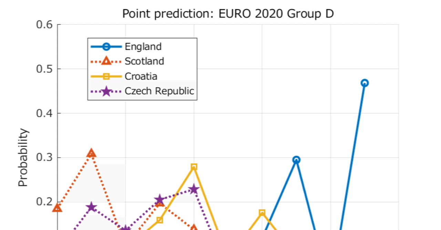This screenshot has width=441, height=230.
Task: Select England's highest circle data point
Action: (x=365, y=83)
